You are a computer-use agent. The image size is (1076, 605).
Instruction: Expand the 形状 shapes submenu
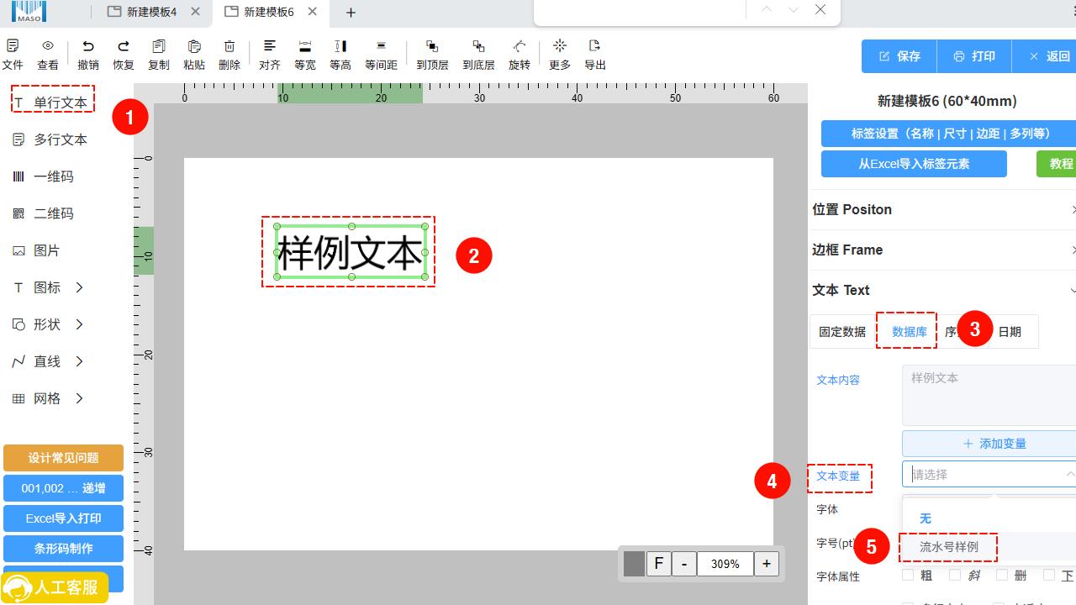pyautogui.click(x=80, y=324)
